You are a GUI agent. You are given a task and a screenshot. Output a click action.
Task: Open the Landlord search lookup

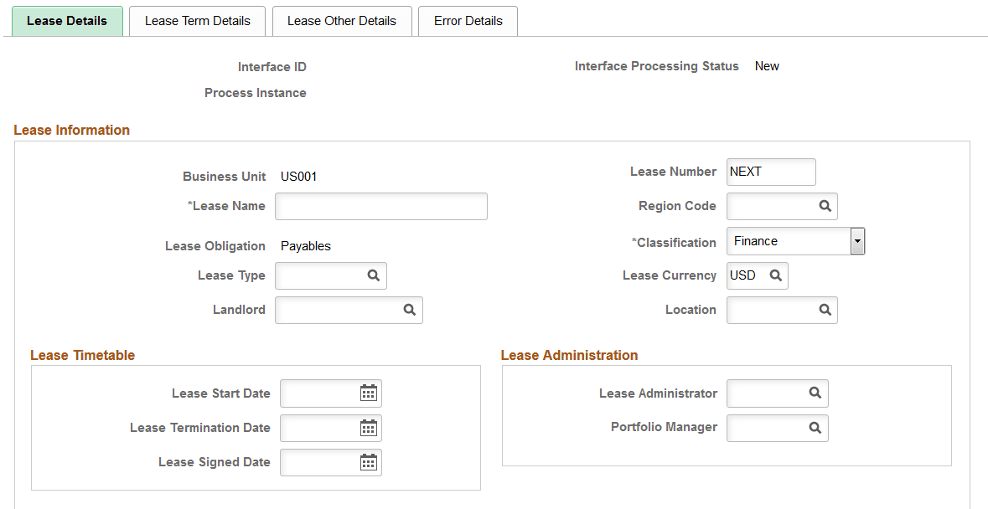click(x=410, y=310)
